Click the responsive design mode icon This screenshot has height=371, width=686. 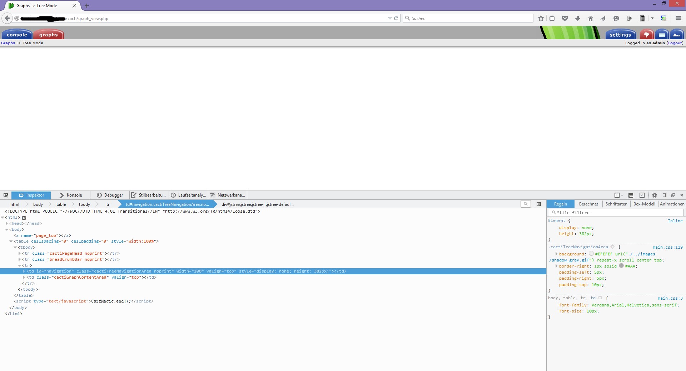pyautogui.click(x=642, y=195)
